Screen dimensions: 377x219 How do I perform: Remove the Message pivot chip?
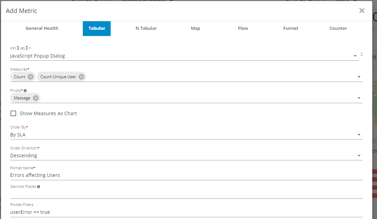(36, 98)
